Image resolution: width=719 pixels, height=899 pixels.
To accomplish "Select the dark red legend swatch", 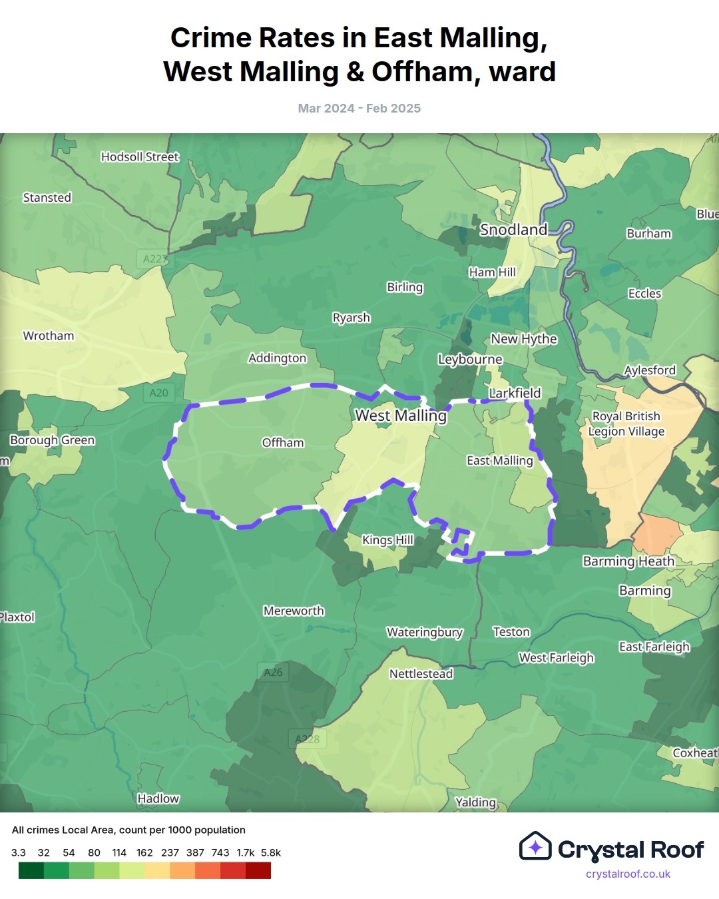I will click(258, 870).
